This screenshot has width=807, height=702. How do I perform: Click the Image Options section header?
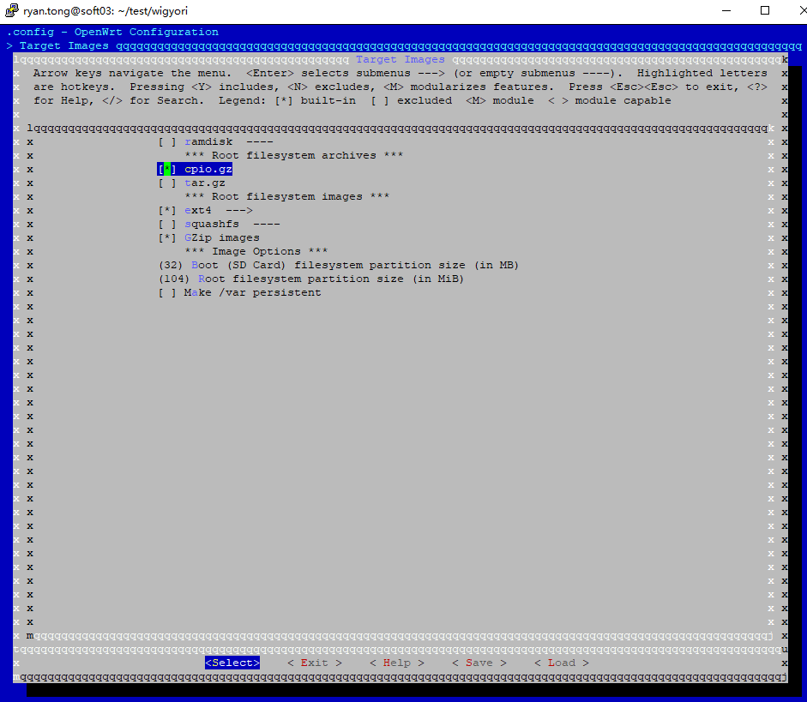[256, 251]
